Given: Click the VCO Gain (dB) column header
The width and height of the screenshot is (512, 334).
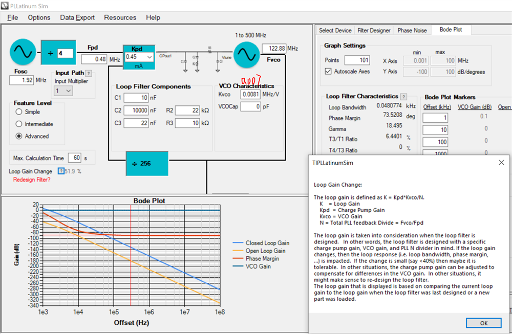Looking at the screenshot, I should click(x=475, y=107).
